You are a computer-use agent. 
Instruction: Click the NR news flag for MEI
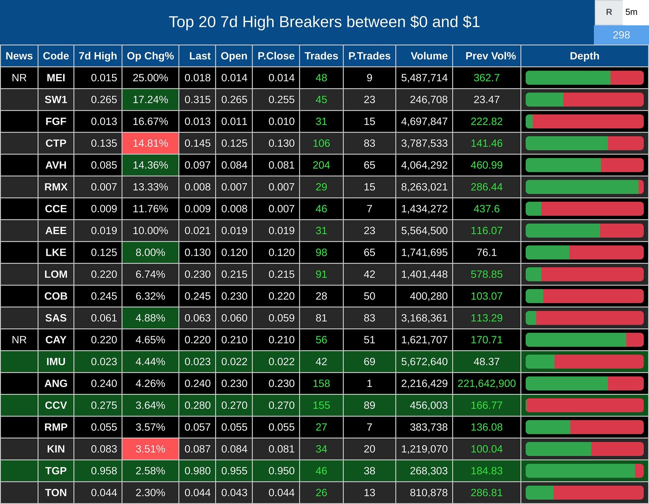[x=19, y=78]
